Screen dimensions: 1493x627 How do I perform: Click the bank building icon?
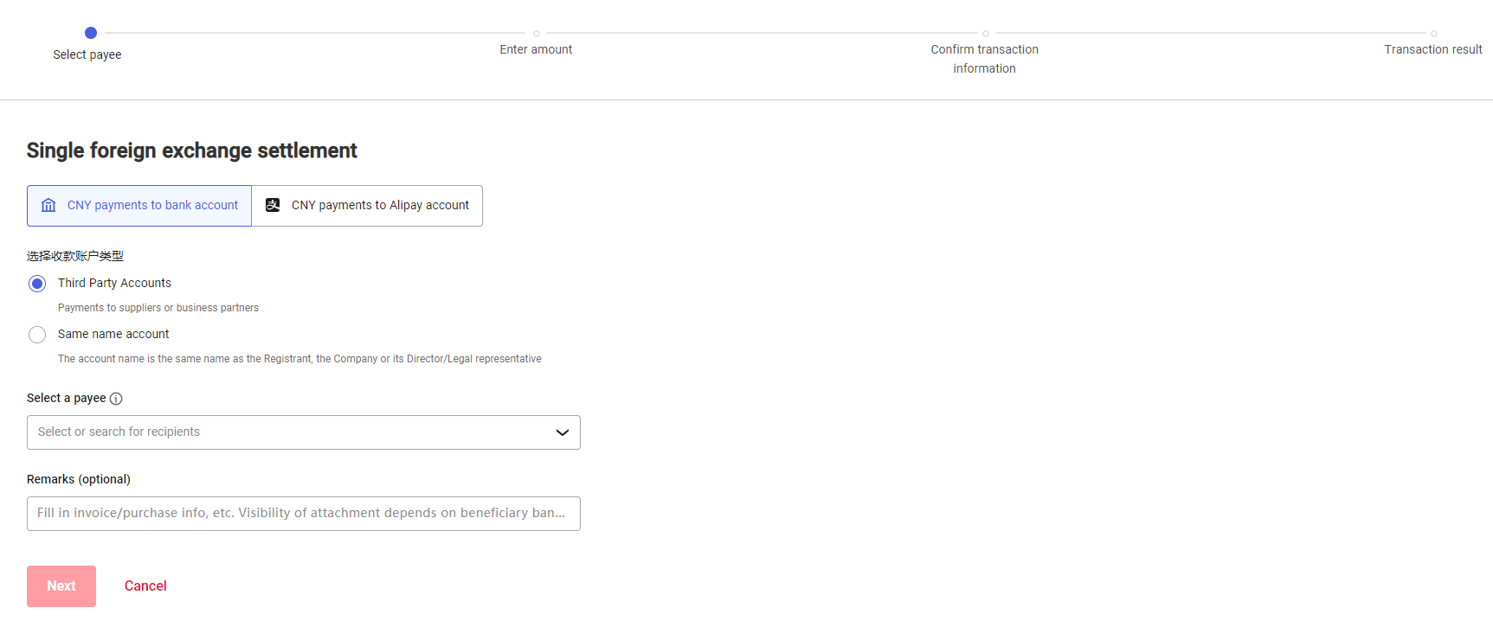[x=48, y=205]
